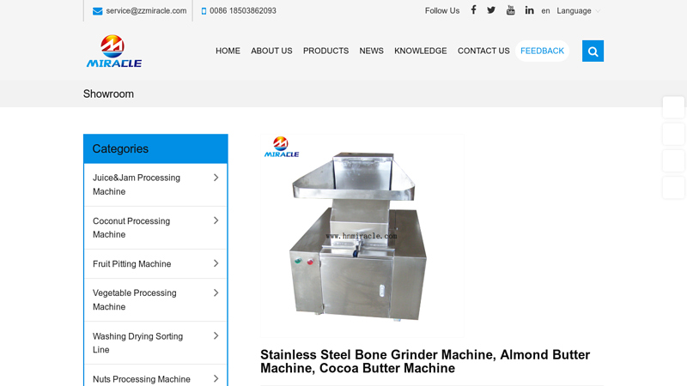The width and height of the screenshot is (687, 386).
Task: Open the CONTACT US menu
Action: [x=483, y=51]
